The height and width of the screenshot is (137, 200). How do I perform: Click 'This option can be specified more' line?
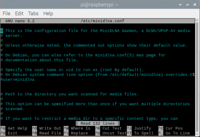[95, 104]
